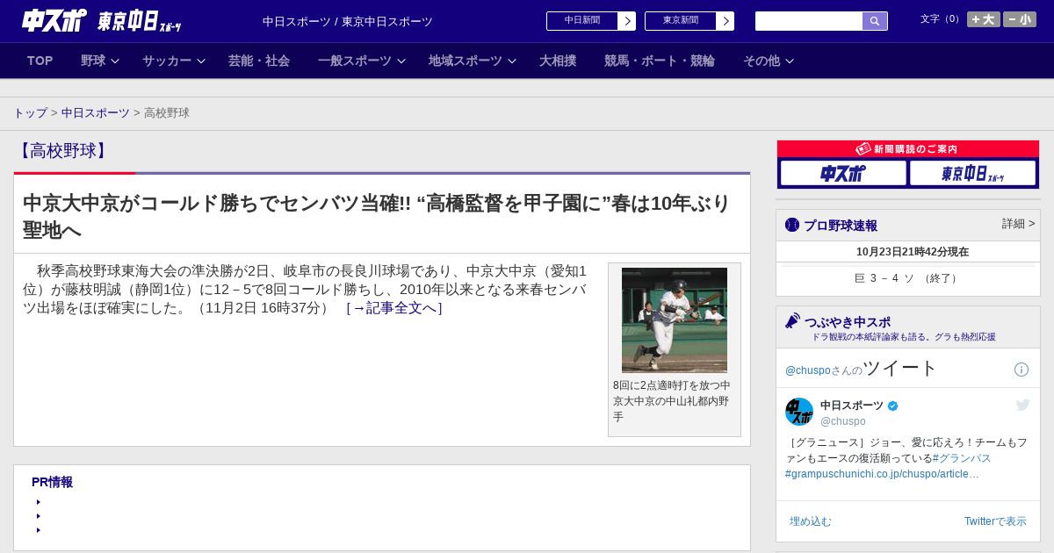Open the 中京大中京 article headline
Screen dimensions: 1054x553
(377, 216)
